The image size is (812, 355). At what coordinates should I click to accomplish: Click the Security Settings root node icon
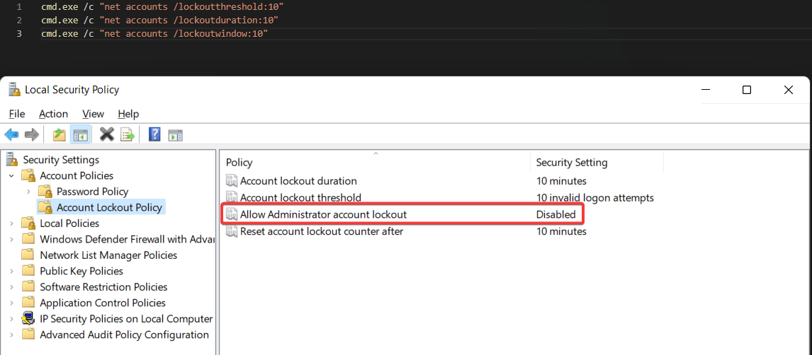[x=12, y=160]
